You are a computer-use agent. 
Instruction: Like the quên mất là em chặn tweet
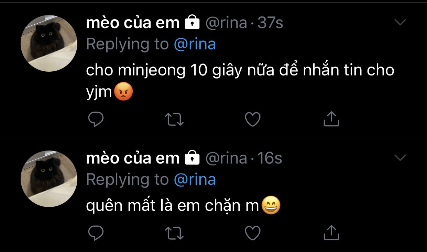253,234
